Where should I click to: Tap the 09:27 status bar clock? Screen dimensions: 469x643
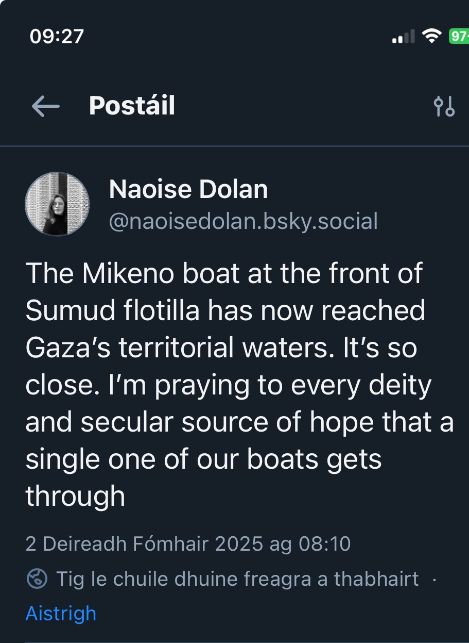(x=57, y=36)
